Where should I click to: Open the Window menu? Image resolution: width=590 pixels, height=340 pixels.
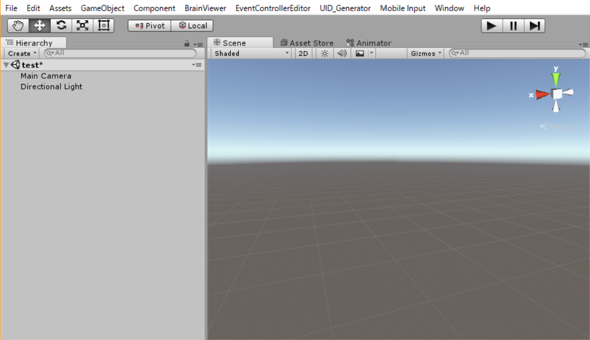[x=449, y=8]
